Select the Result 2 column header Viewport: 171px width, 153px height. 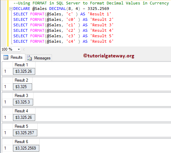(x=23, y=80)
